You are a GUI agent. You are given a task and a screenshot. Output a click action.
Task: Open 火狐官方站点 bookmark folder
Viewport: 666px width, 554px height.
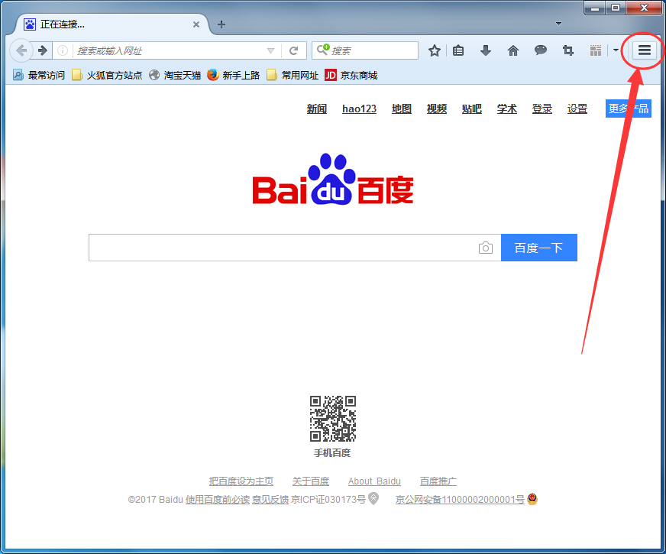(x=107, y=75)
